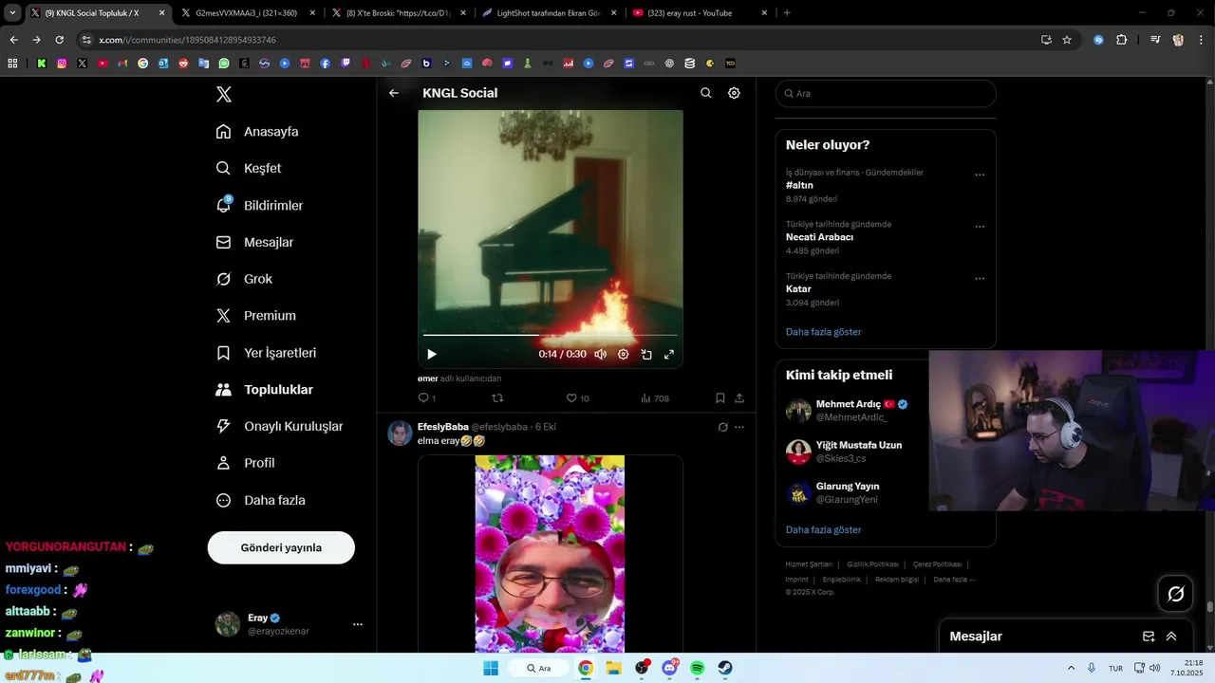
Task: Open more options on EfeslyBaba post
Action: (739, 427)
